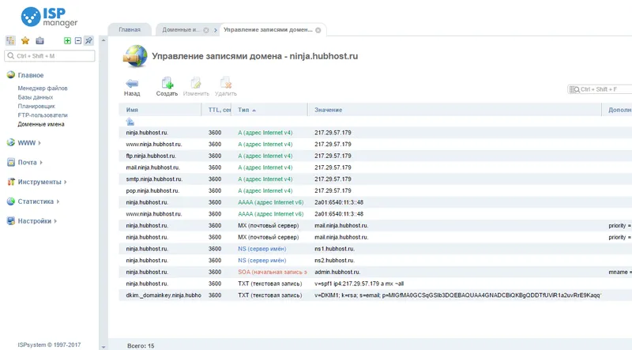Select the SOA record admin.hubhost.ru.

[x=375, y=272]
